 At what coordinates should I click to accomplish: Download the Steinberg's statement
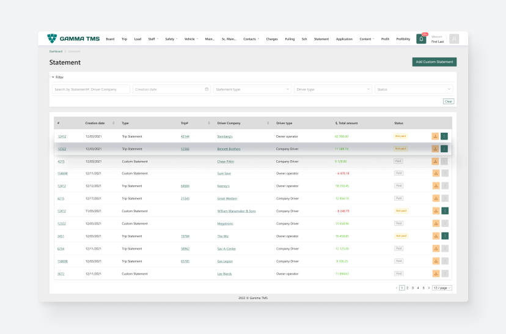click(435, 136)
